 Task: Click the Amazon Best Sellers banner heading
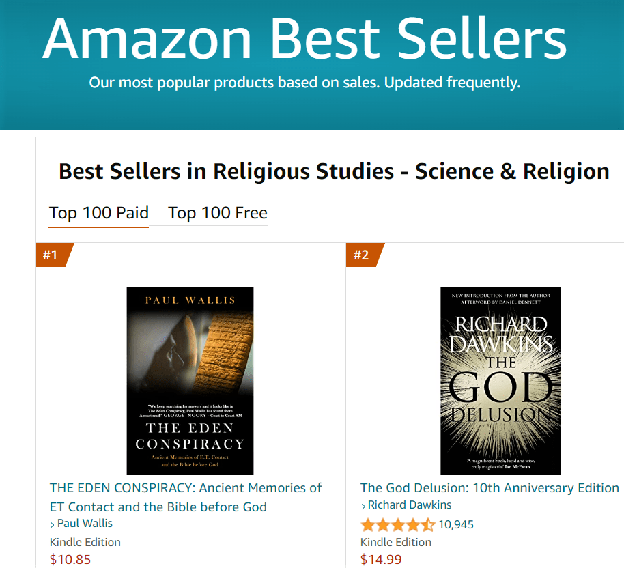[304, 39]
